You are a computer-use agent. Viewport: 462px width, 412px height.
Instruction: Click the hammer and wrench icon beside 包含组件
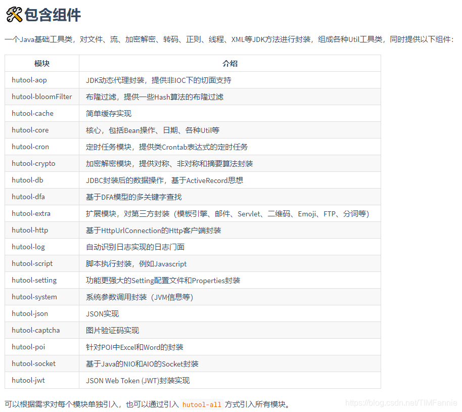[13, 14]
